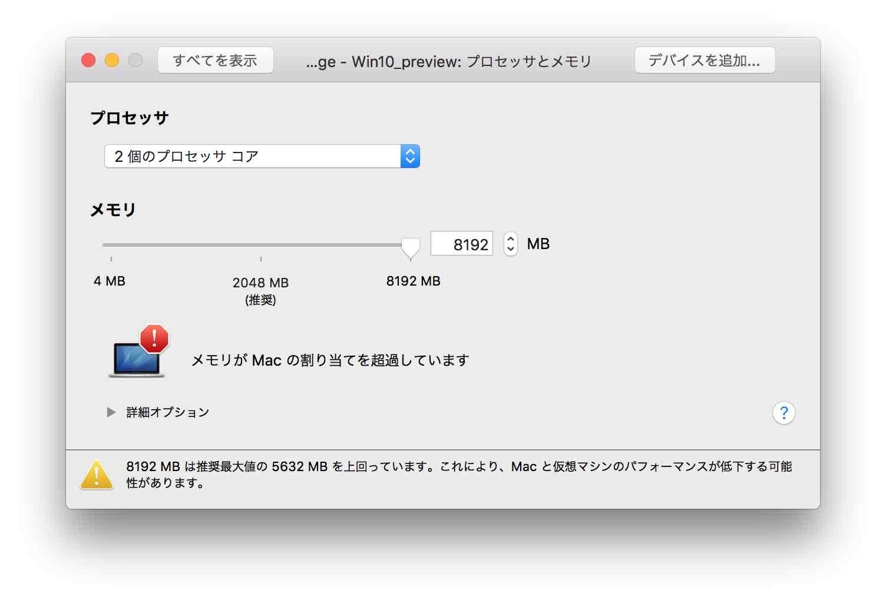886x603 pixels.
Task: Minimize the window with the yellow button
Action: (x=112, y=60)
